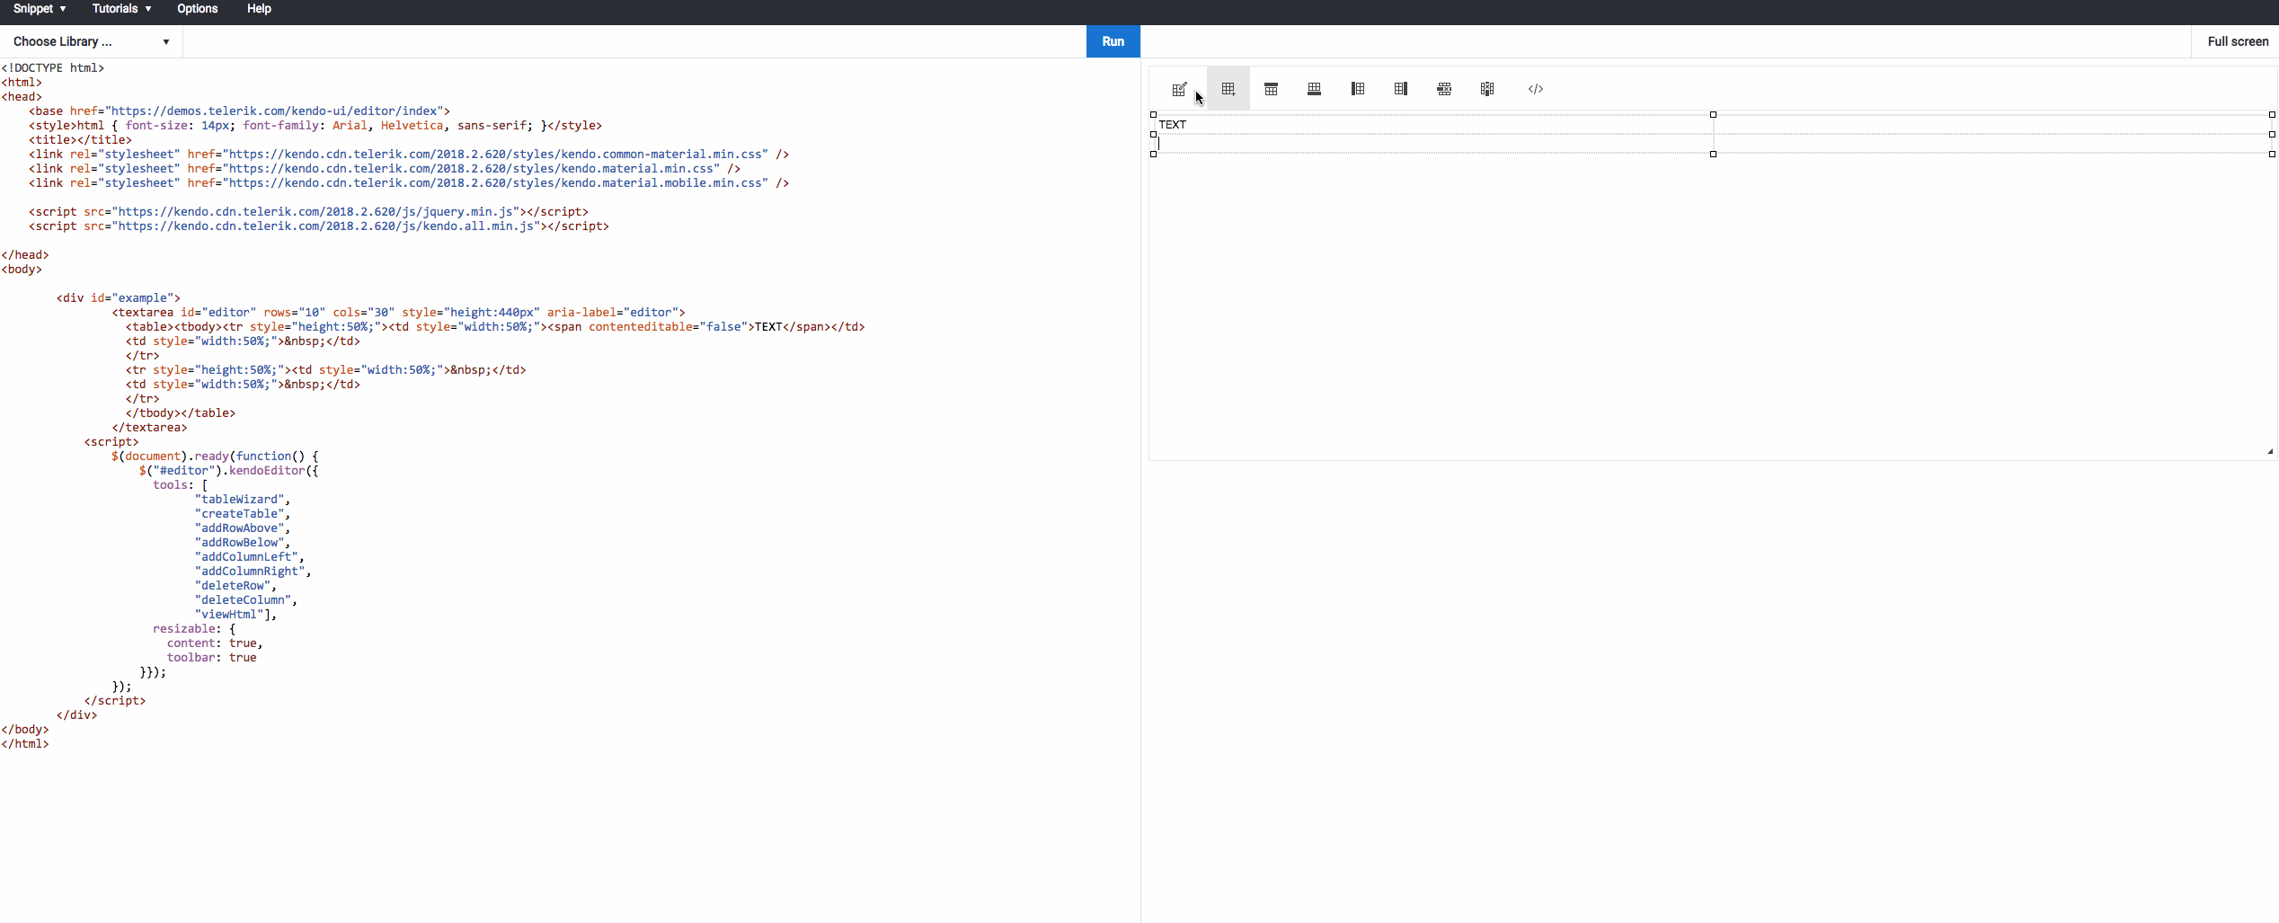The image size is (2279, 923).
Task: Click the Add Row Below icon
Action: click(x=1314, y=88)
